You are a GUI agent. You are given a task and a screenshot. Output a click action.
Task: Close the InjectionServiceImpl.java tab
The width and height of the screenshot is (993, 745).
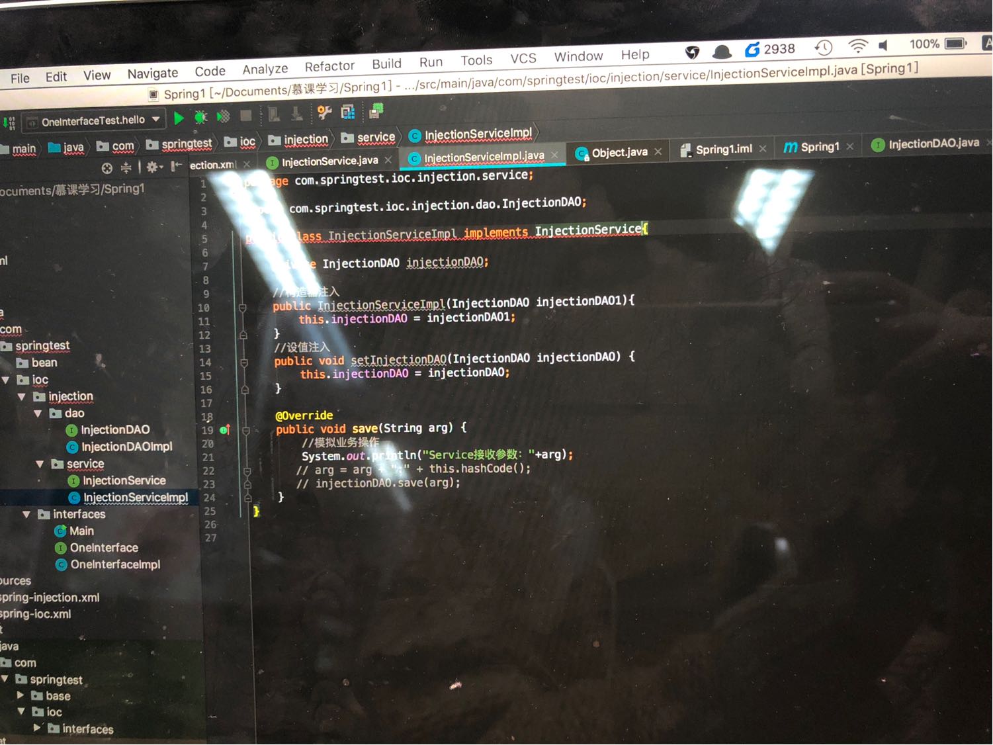554,155
